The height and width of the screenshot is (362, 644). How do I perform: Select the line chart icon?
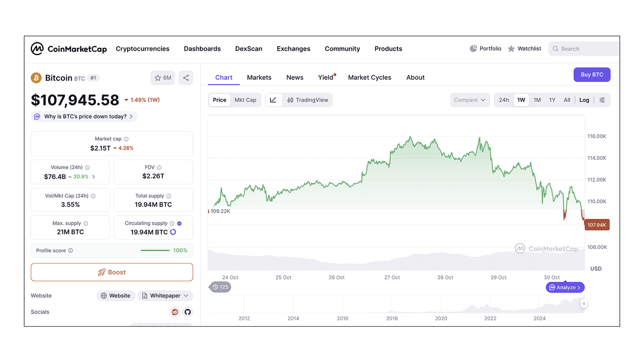coord(274,100)
